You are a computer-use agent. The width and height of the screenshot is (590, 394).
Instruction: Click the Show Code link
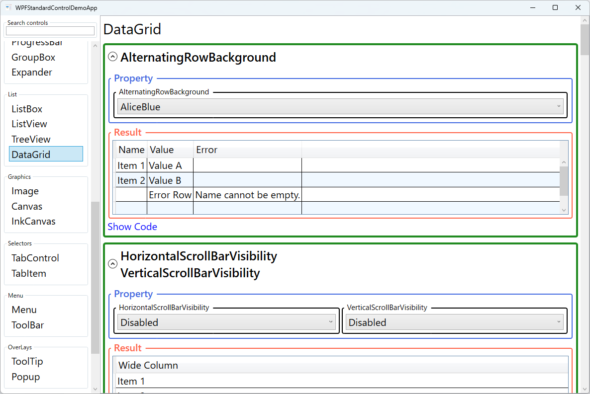[132, 227]
